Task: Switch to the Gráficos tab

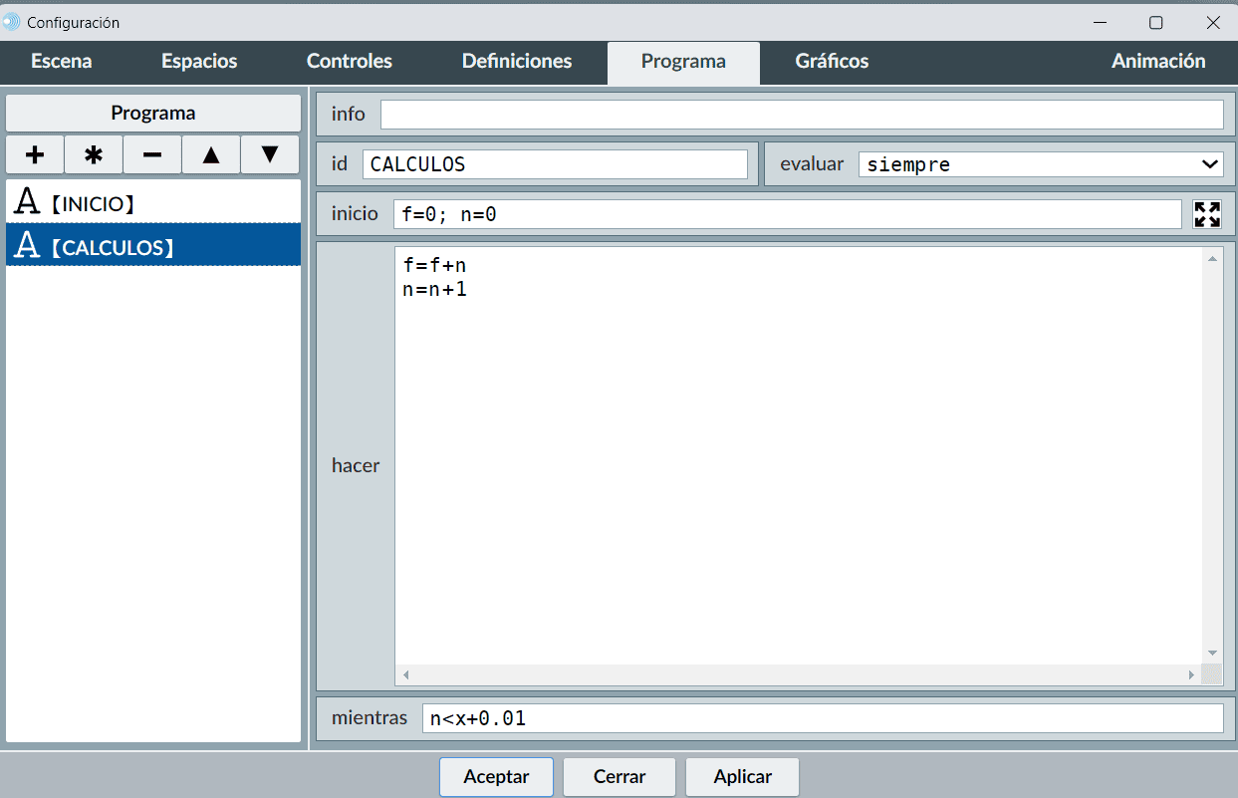Action: click(832, 62)
